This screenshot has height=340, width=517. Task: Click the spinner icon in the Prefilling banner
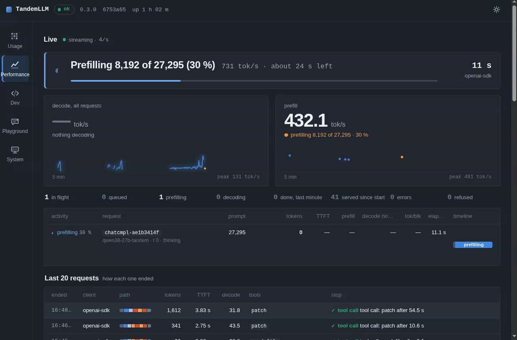point(57,71)
